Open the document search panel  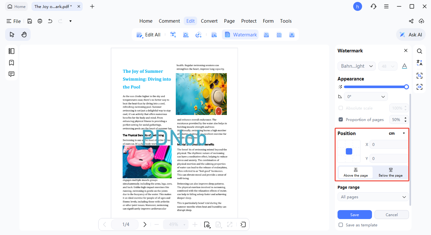pyautogui.click(x=419, y=51)
